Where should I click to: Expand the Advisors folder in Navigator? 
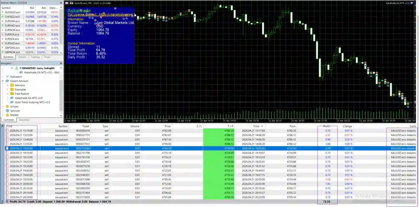[x=7, y=85]
